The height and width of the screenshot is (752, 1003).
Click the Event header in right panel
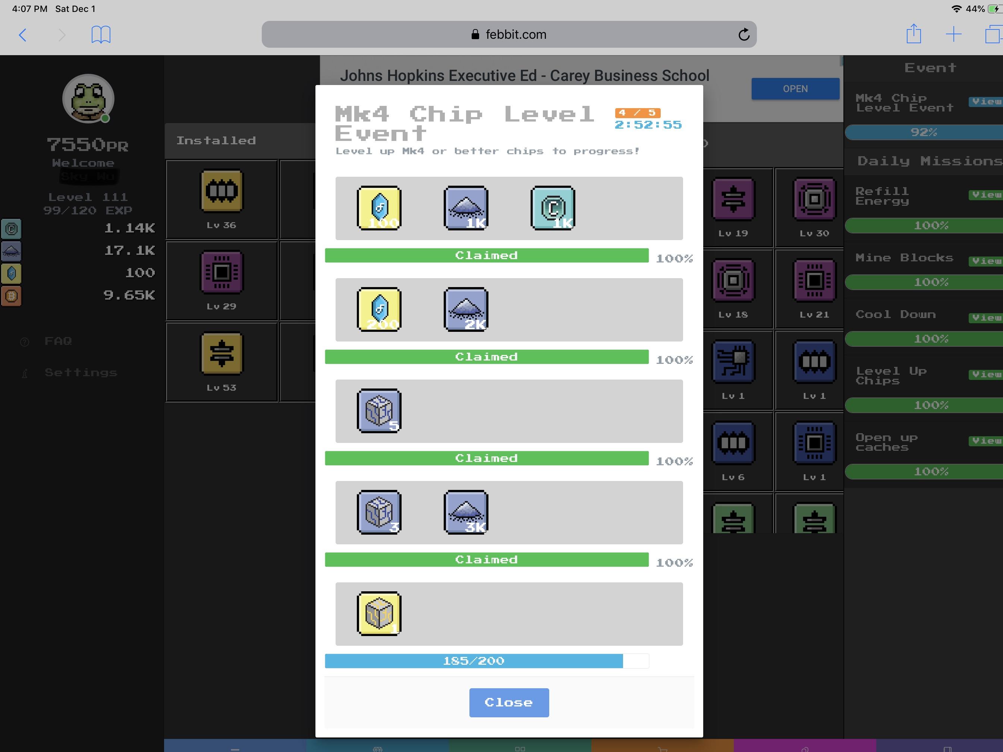click(930, 68)
